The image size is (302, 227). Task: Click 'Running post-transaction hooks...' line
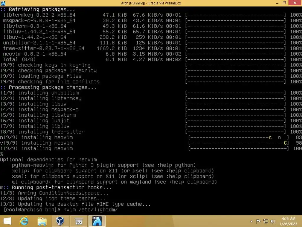pyautogui.click(x=62, y=187)
